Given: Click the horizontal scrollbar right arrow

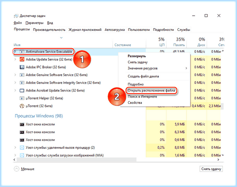Looking at the screenshot, I should click(x=218, y=159).
